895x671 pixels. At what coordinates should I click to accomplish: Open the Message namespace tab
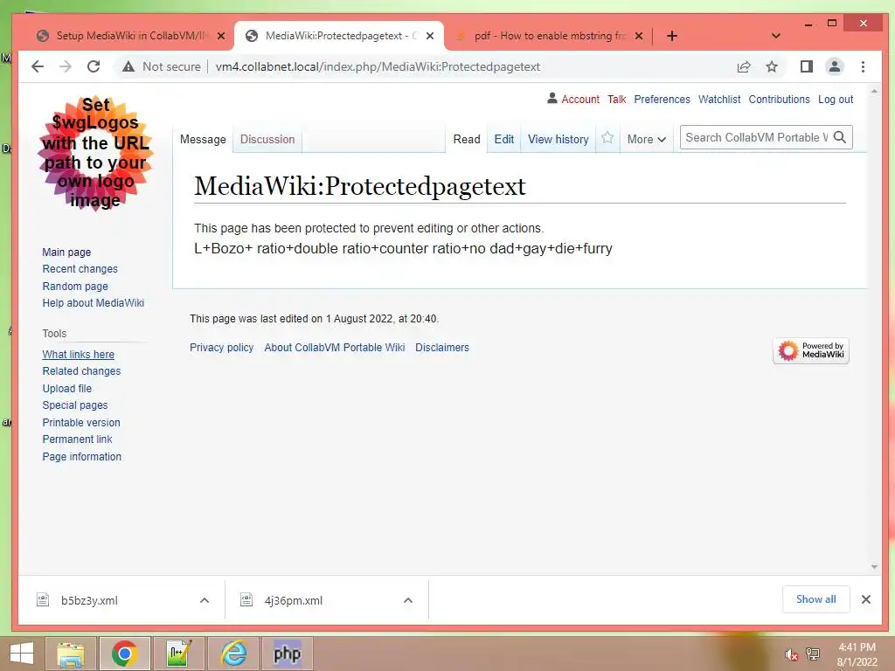tap(203, 139)
